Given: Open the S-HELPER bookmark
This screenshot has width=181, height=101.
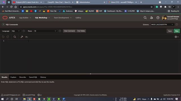Looking at the screenshot, I should (130, 11).
